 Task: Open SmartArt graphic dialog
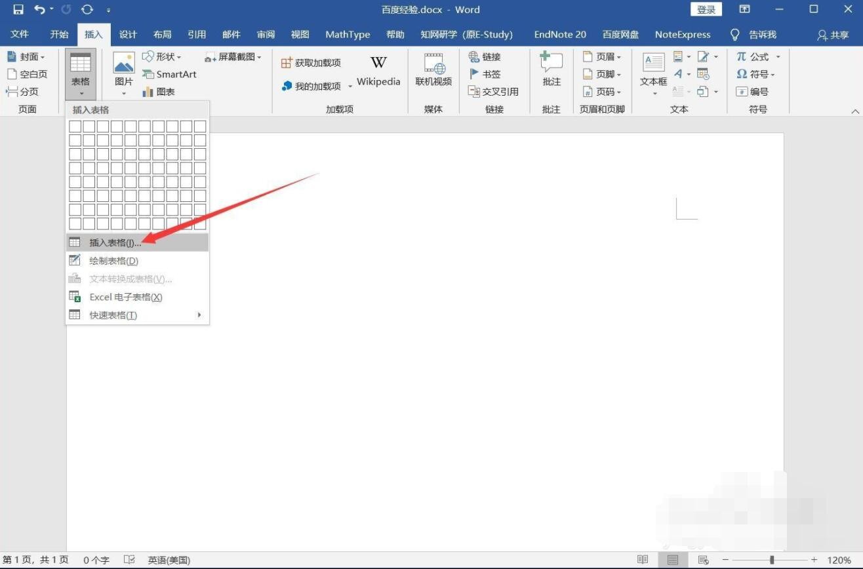pyautogui.click(x=169, y=74)
